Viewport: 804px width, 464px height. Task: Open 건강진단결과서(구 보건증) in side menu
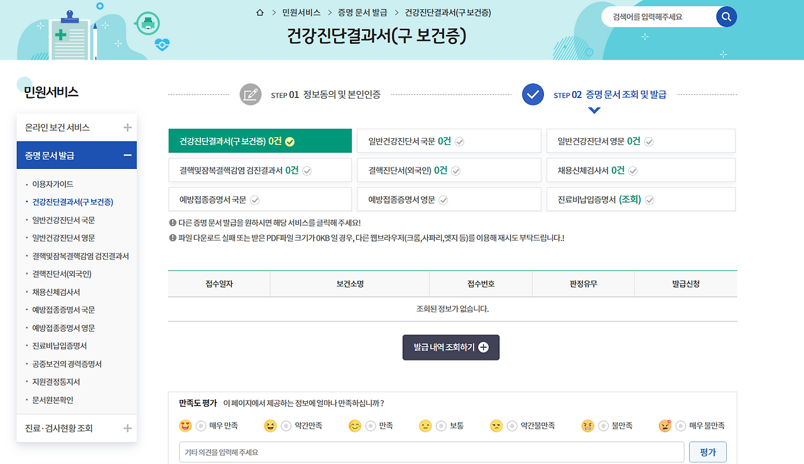tap(73, 202)
